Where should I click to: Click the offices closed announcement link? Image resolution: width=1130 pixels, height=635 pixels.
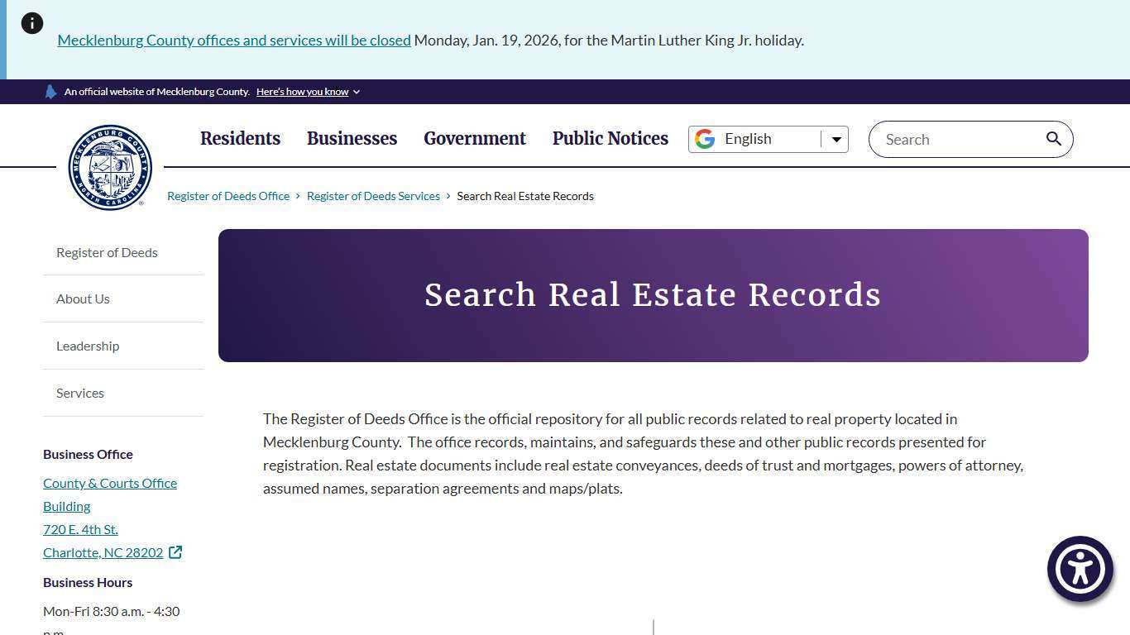click(x=233, y=40)
